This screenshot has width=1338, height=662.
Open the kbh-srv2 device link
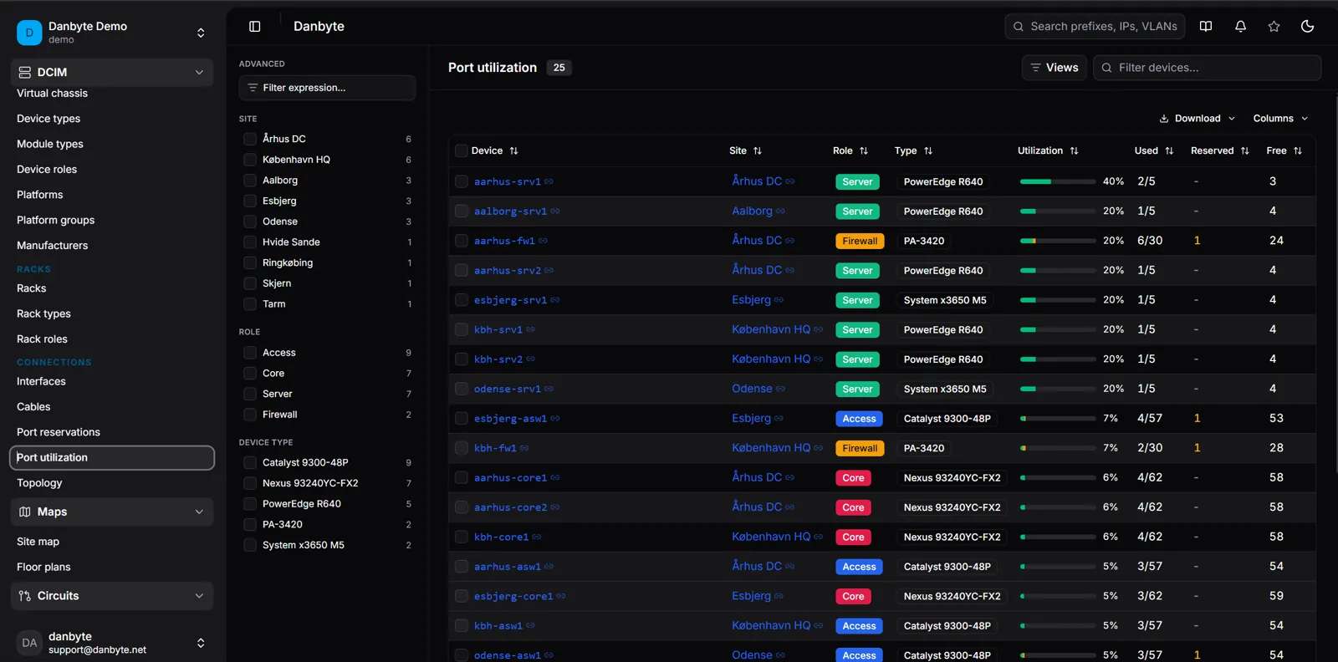[498, 359]
